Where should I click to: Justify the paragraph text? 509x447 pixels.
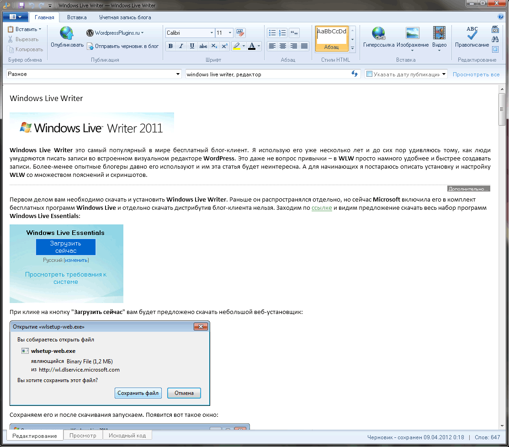click(304, 46)
